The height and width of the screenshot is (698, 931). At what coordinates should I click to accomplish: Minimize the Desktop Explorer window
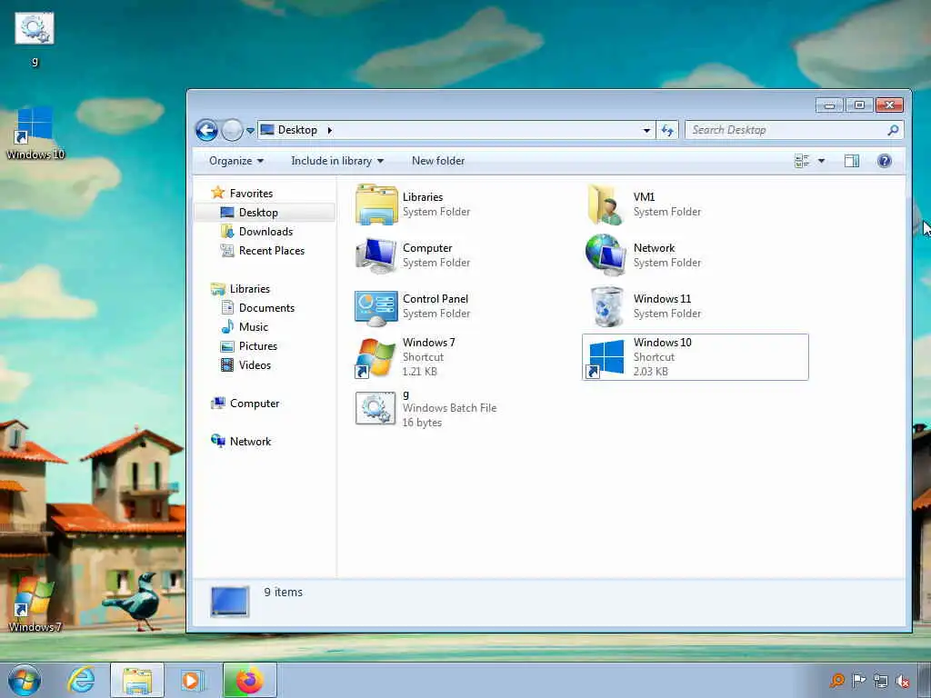point(829,105)
